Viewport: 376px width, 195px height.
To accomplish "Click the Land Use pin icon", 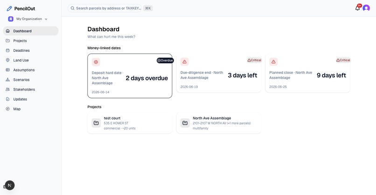I will tap(7, 60).
